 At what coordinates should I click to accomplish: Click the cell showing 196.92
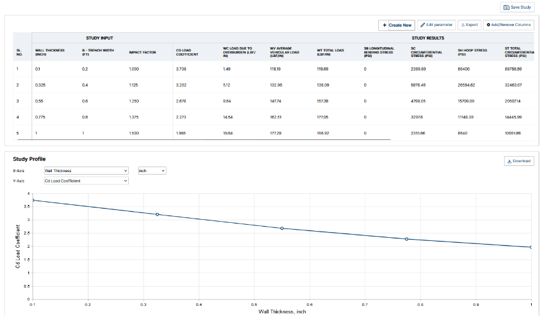tap(323, 133)
